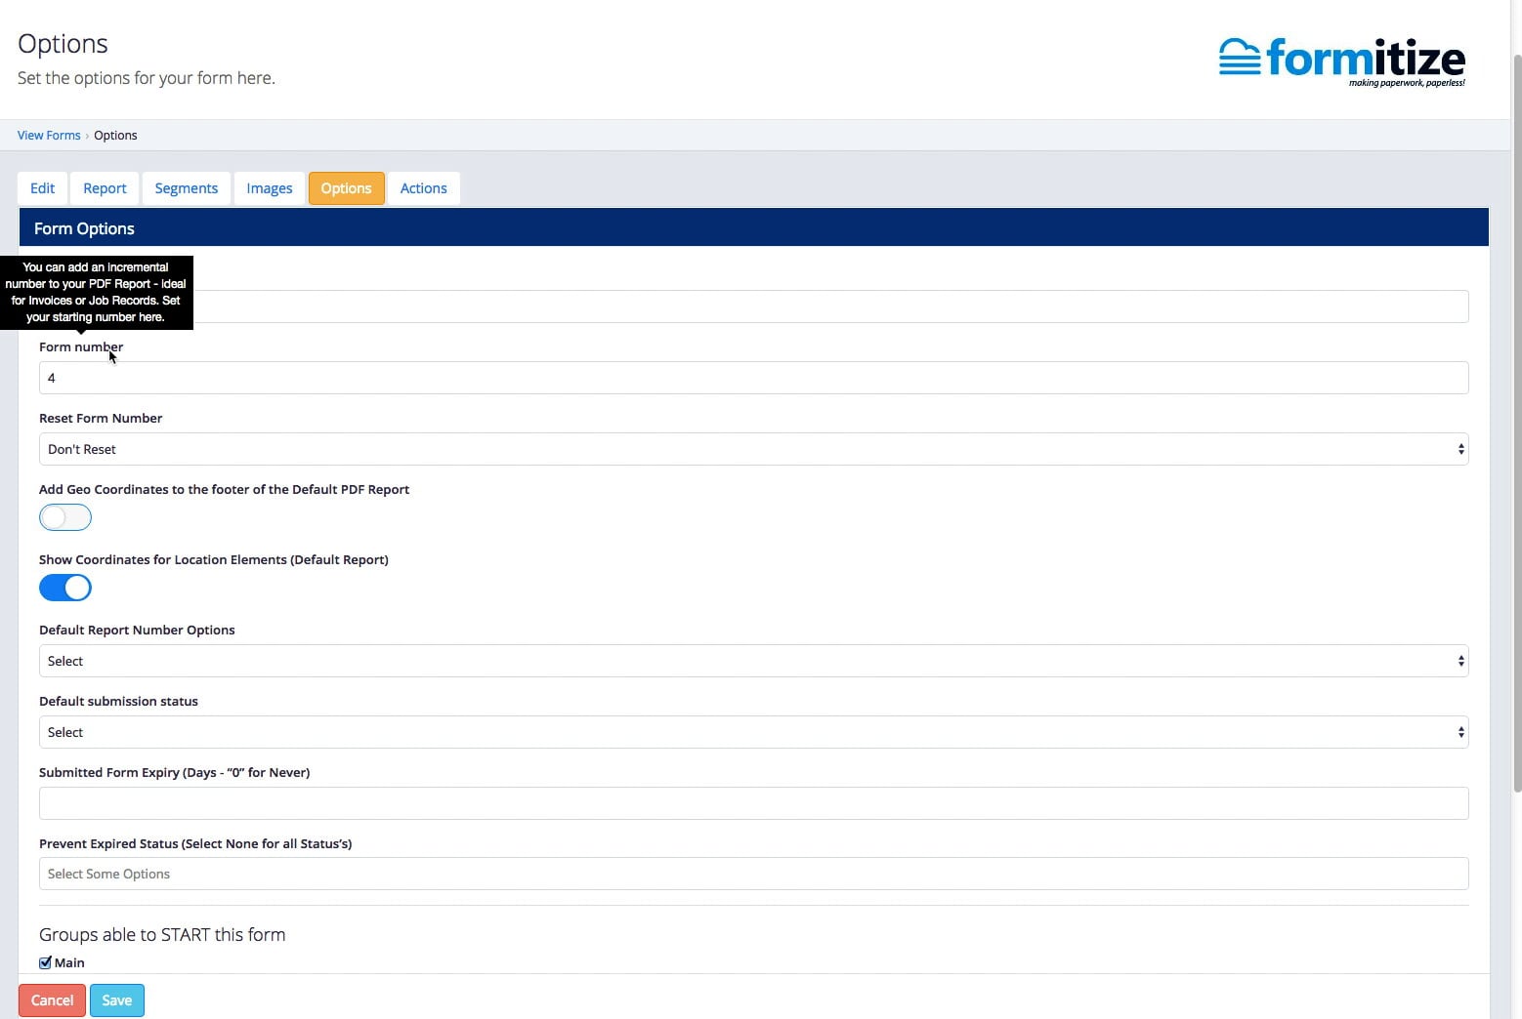
Task: Click the Cancel button
Action: pos(52,1000)
